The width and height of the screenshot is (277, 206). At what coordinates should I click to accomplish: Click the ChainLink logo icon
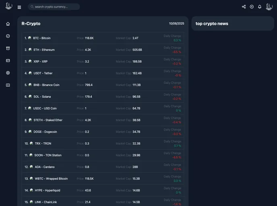coord(31,202)
